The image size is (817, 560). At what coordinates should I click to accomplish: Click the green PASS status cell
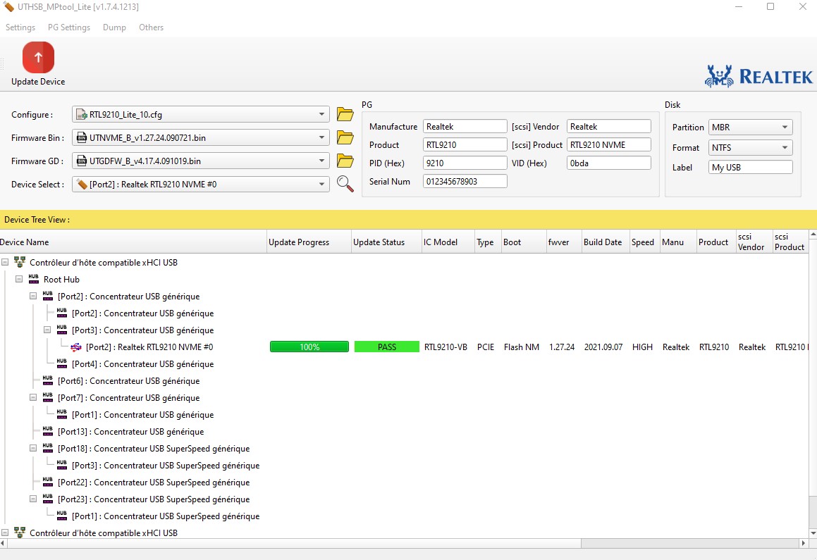coord(386,347)
